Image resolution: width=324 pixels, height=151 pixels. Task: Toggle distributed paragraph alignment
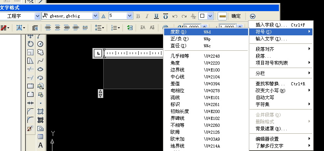85,27
